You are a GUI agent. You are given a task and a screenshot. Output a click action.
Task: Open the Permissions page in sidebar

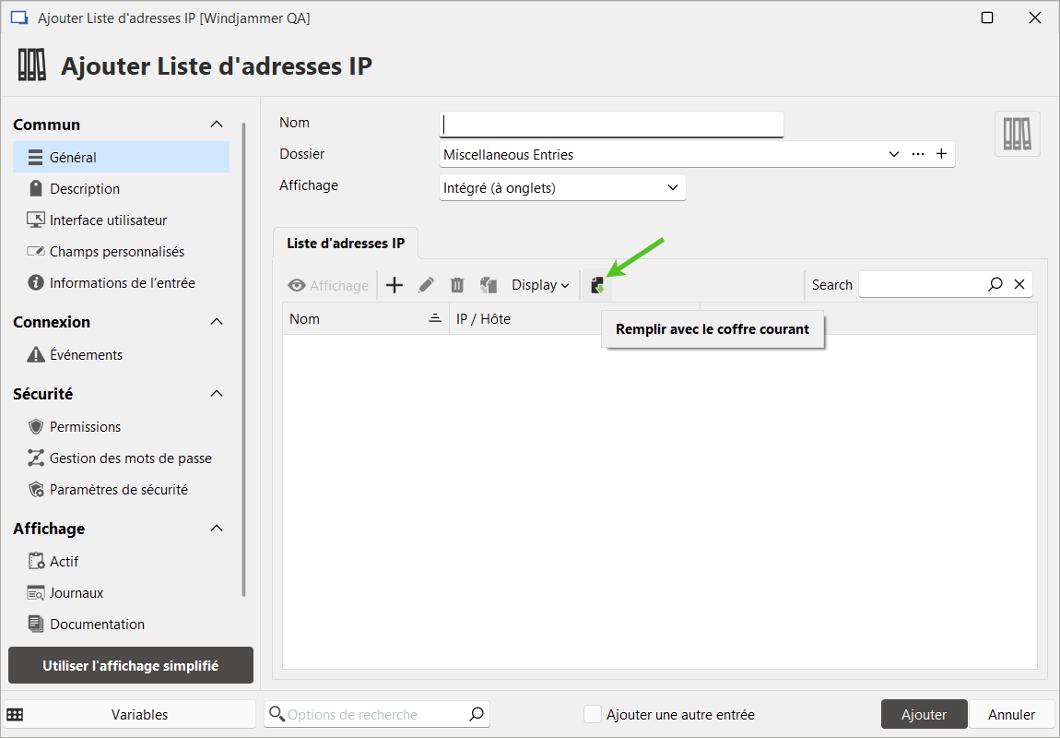click(x=85, y=427)
